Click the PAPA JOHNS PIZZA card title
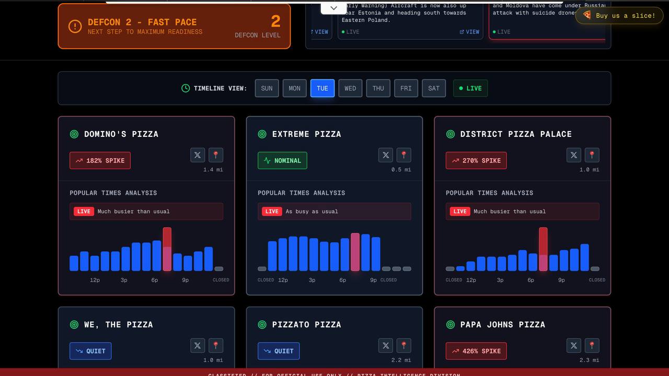The image size is (669, 376). [503, 325]
